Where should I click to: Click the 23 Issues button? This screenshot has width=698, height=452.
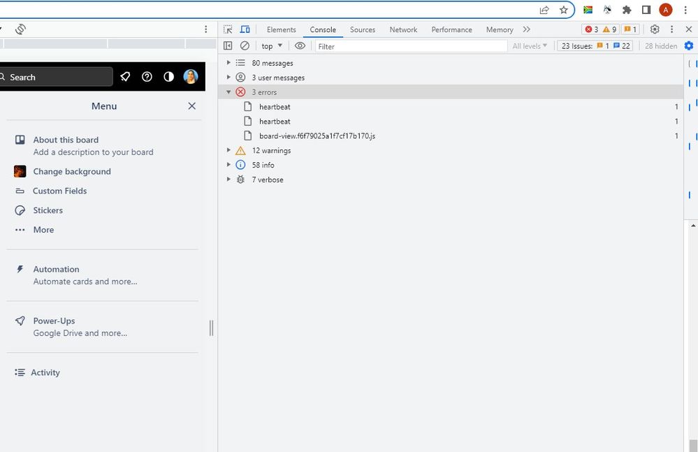595,46
